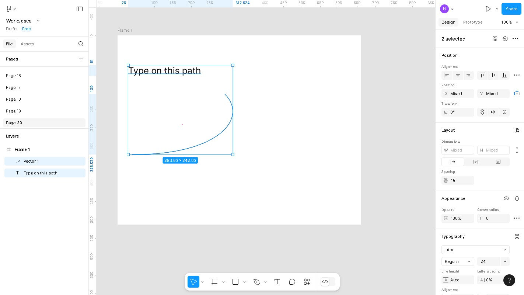This screenshot has width=524, height=295.
Task: Click the Comment tool icon
Action: pyautogui.click(x=292, y=282)
